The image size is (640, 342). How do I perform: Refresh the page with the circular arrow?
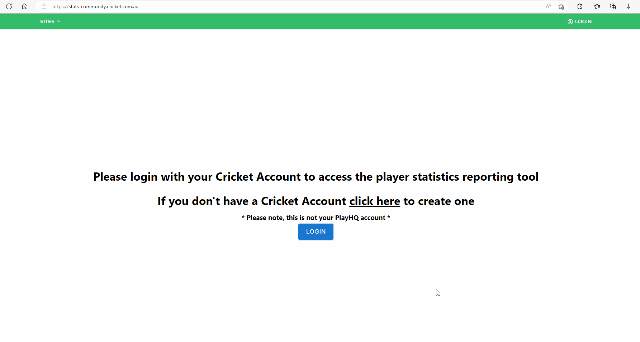pyautogui.click(x=9, y=6)
